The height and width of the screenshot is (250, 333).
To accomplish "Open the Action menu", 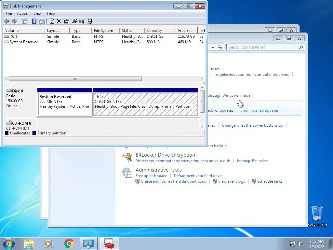I will (22, 13).
